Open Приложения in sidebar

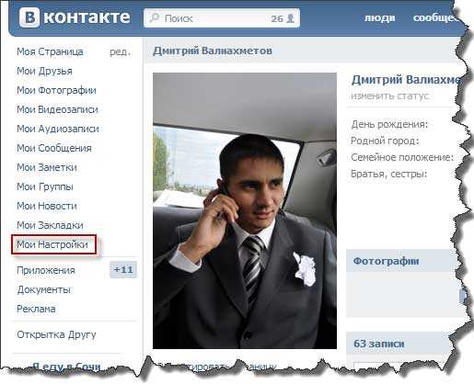click(x=46, y=270)
